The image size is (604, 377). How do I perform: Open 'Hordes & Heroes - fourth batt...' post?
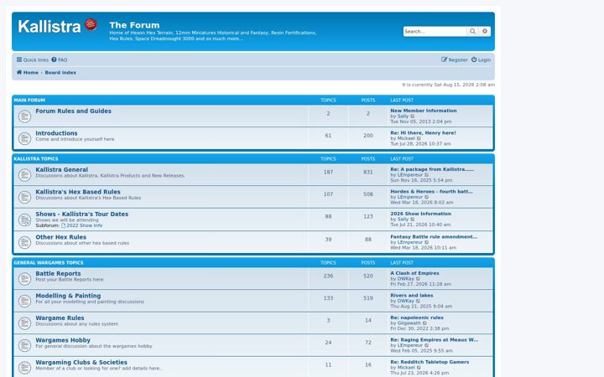pos(431,191)
